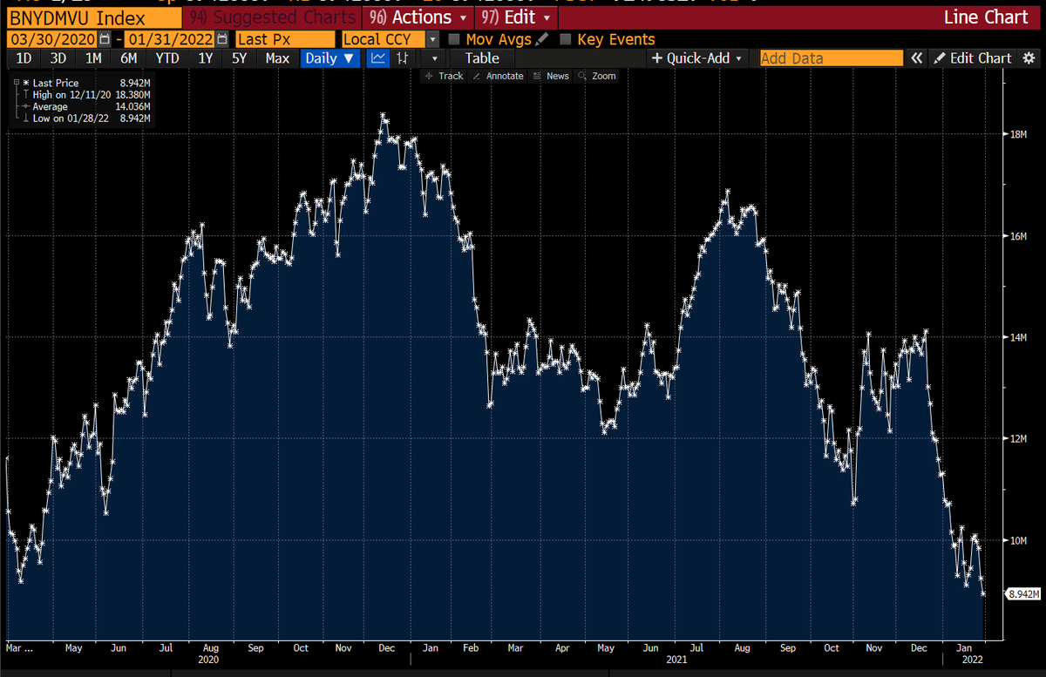Screen dimensions: 1046x677
Task: Activate the Zoom magnifier tool
Action: click(596, 76)
